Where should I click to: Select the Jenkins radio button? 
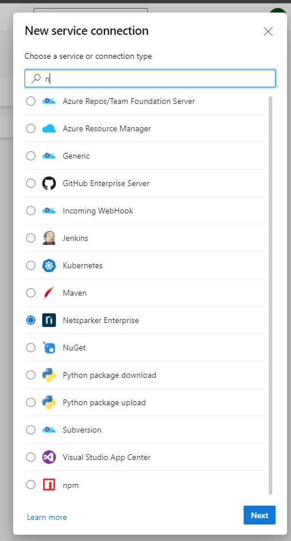coord(31,238)
